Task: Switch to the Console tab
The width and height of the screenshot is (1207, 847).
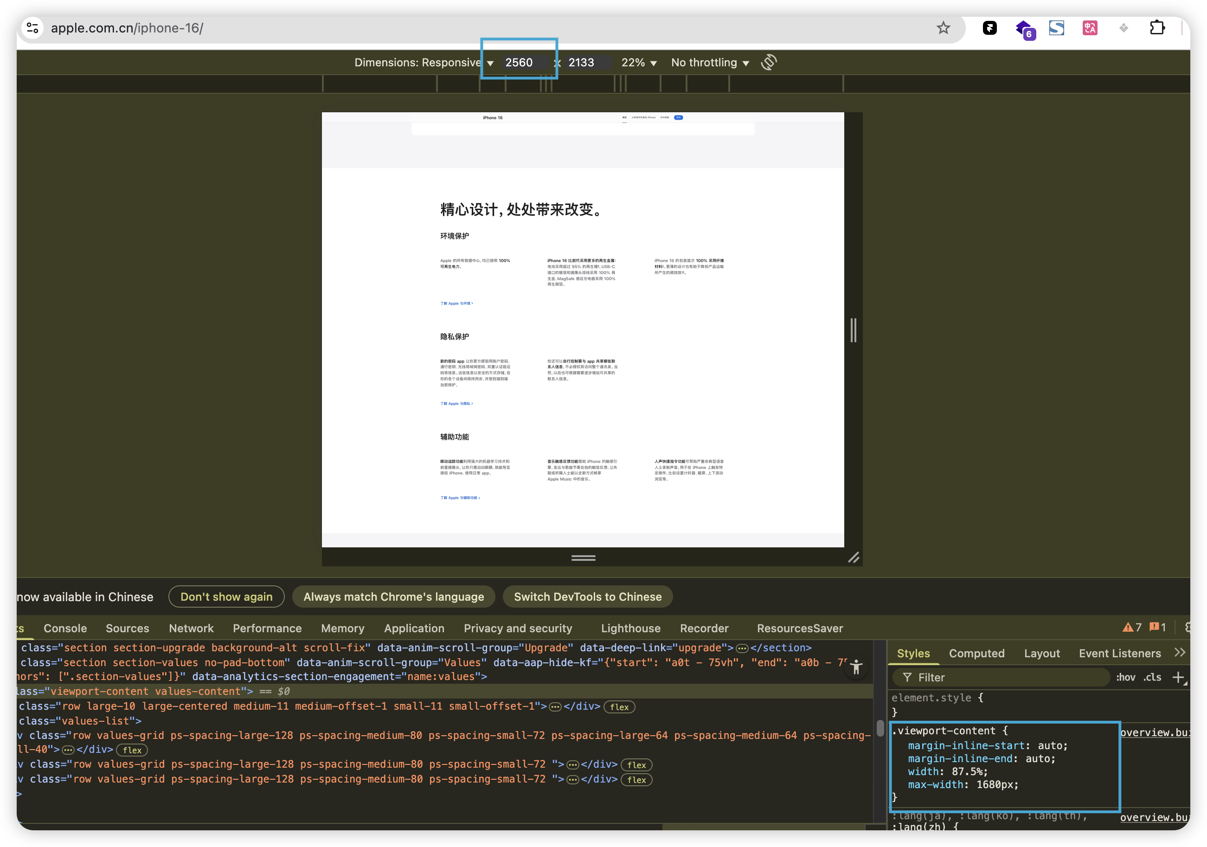Action: click(x=65, y=628)
